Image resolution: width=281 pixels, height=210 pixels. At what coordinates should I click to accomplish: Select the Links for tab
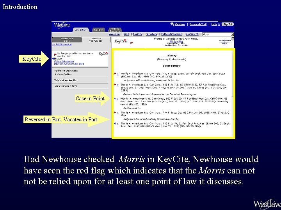coord(96,40)
